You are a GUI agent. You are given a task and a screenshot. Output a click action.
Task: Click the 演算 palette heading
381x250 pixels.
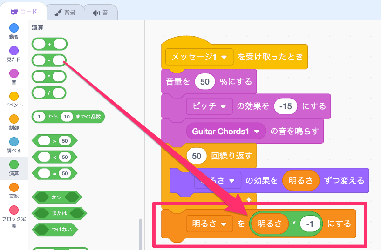coord(37,27)
